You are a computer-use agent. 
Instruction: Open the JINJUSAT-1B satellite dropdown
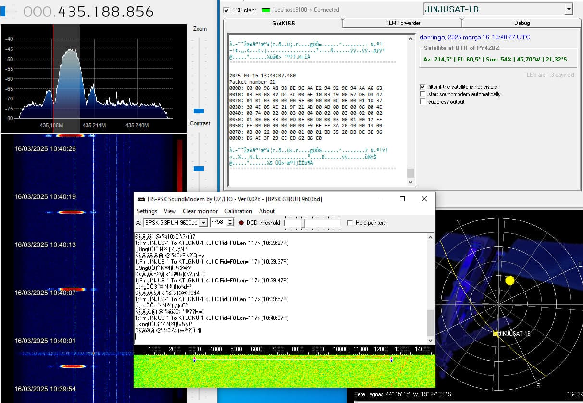(x=569, y=9)
